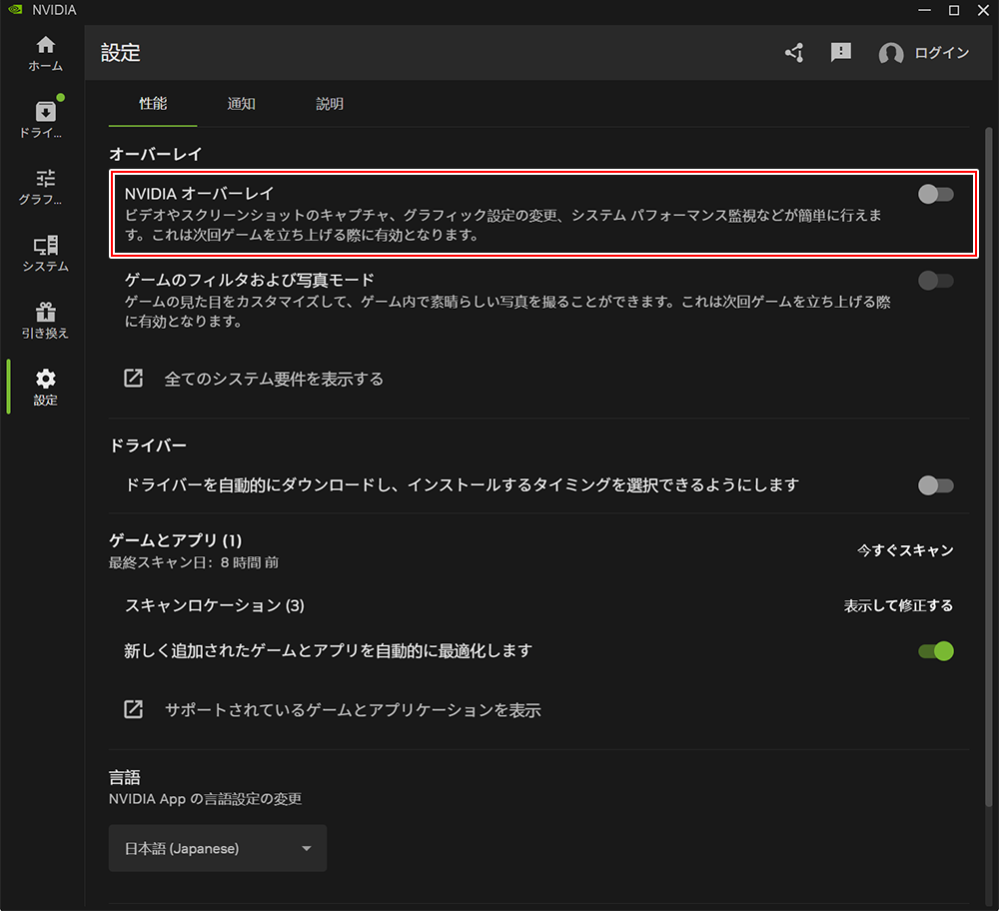
Task: Click 表示して修正する button
Action: [898, 606]
